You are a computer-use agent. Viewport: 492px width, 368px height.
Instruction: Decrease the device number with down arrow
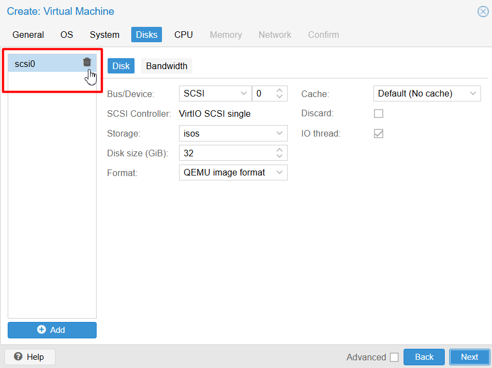coord(279,97)
